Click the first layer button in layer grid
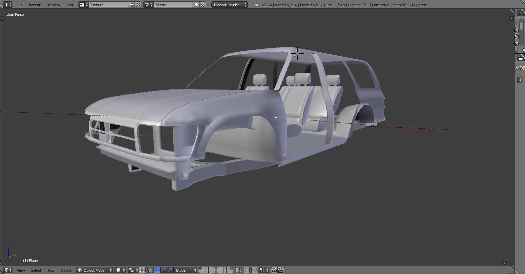Viewport: 525px width, 274px height. pos(201,269)
